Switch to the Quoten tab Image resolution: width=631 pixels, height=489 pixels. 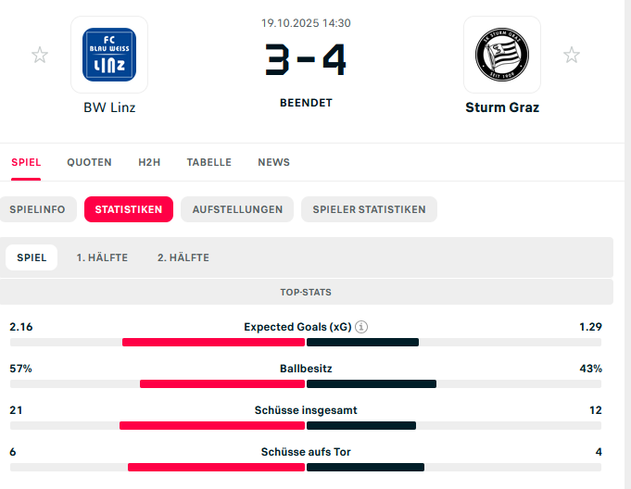tap(89, 162)
